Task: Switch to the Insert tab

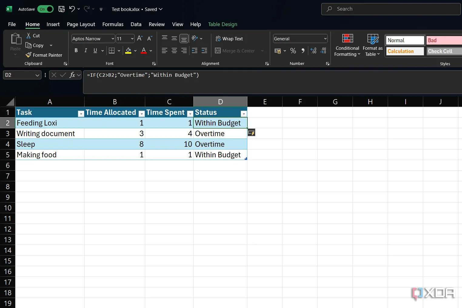Action: (x=53, y=24)
